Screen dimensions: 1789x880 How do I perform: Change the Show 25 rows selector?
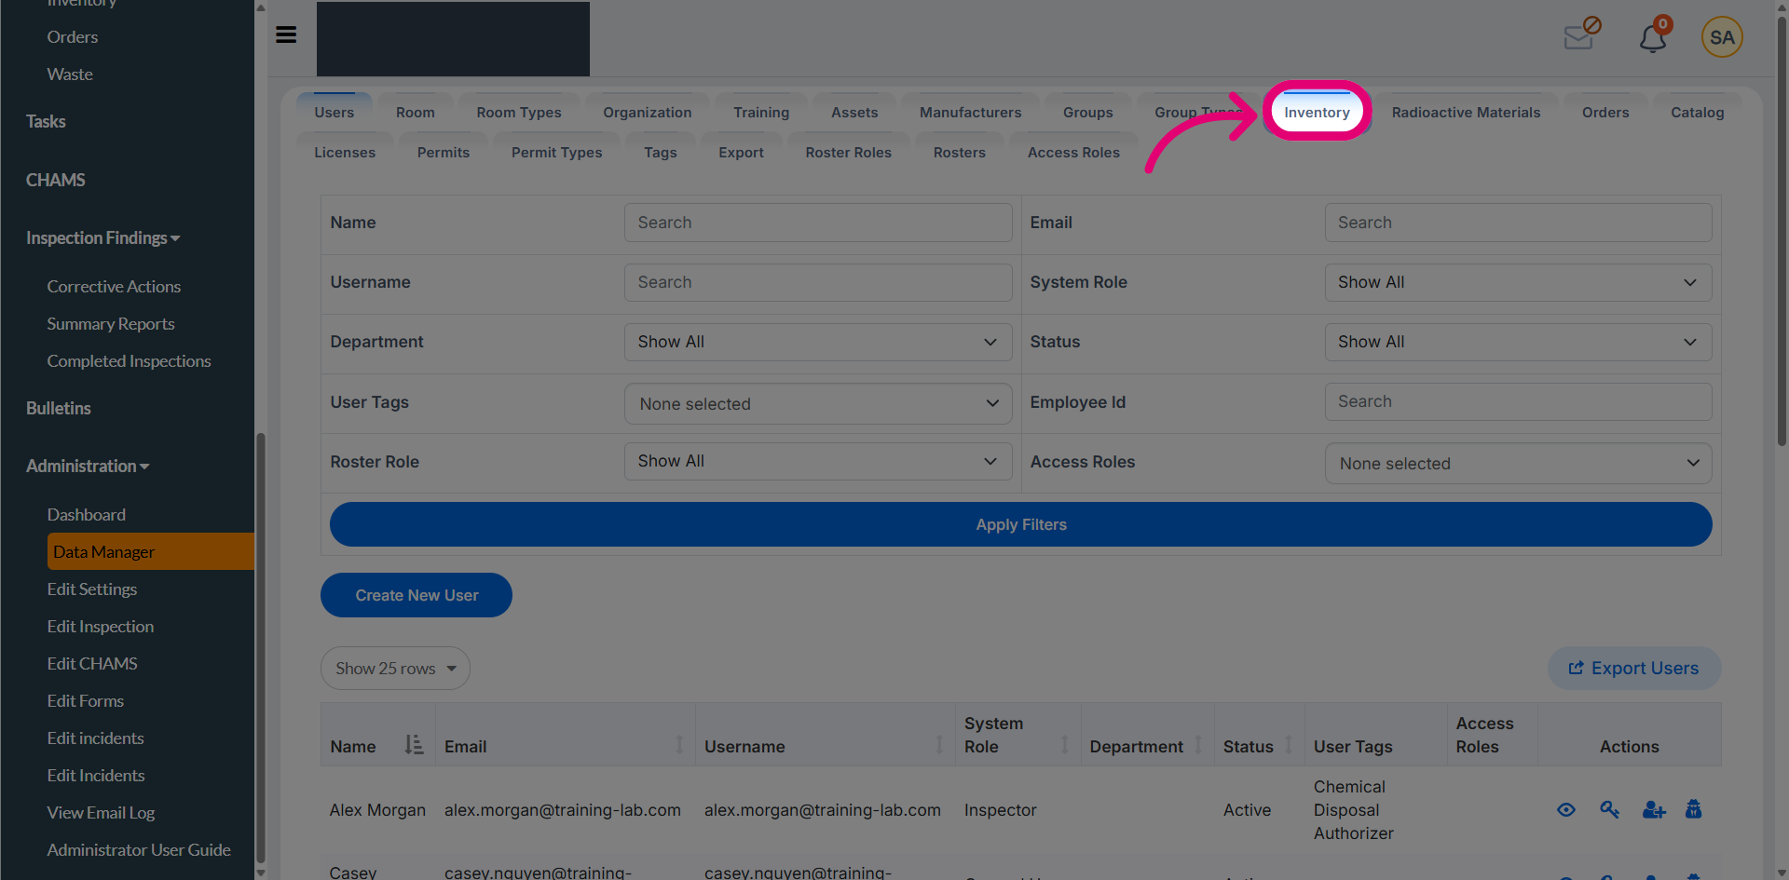[395, 668]
